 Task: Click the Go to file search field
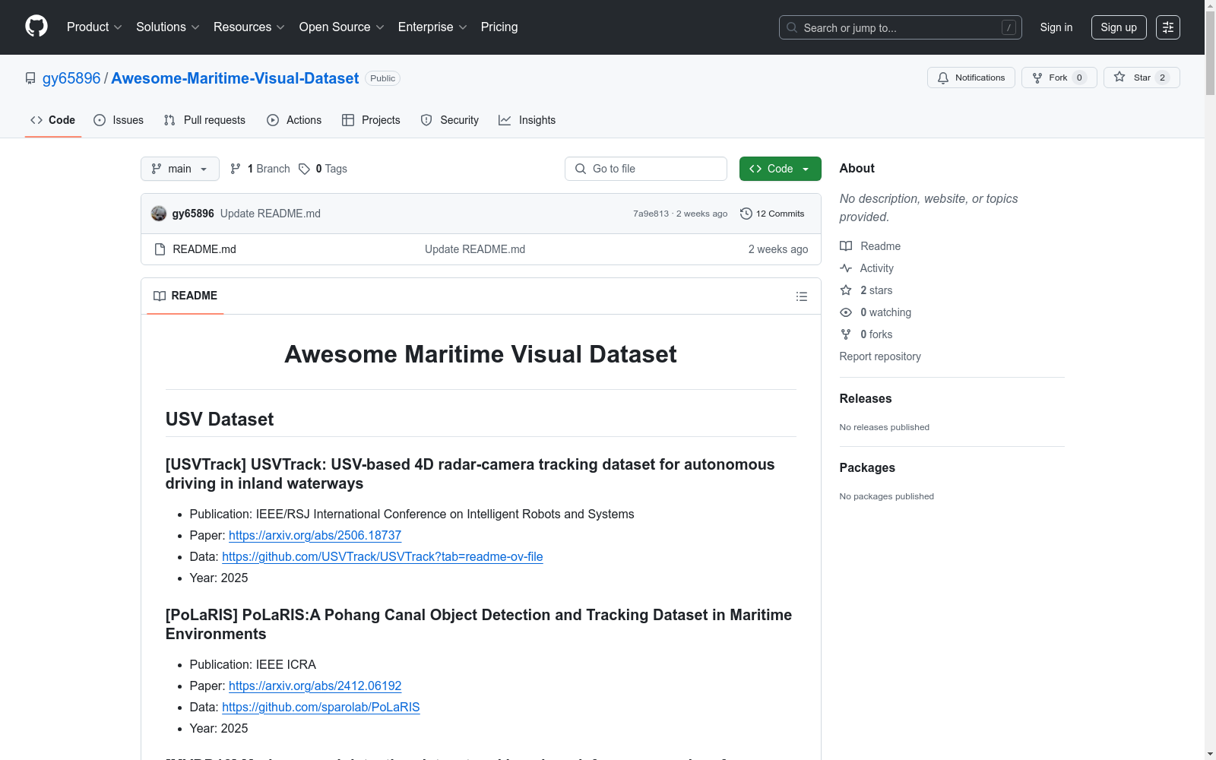(646, 169)
